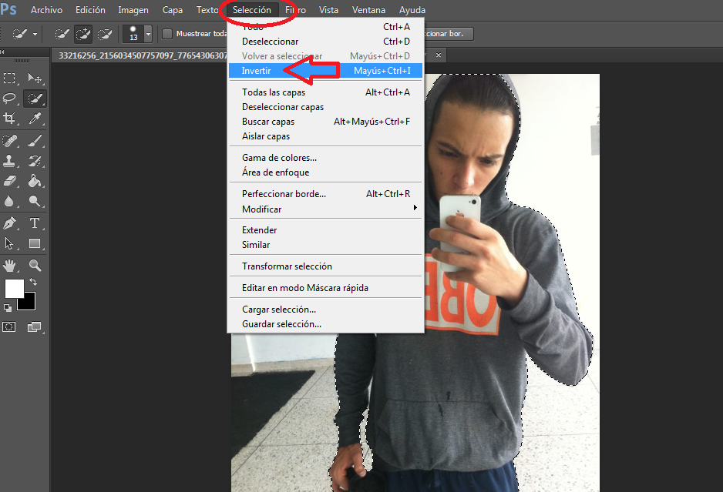
Task: Toggle Quick Mask mode icon
Action: [x=9, y=327]
